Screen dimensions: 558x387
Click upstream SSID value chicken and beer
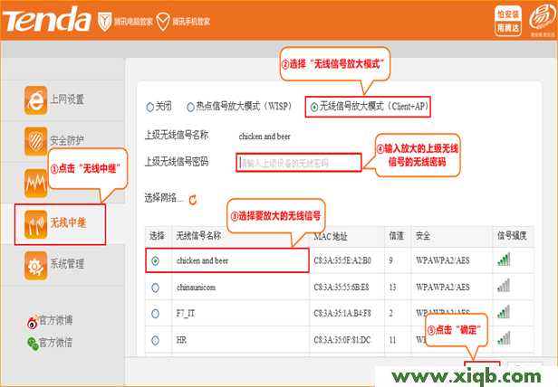point(265,137)
